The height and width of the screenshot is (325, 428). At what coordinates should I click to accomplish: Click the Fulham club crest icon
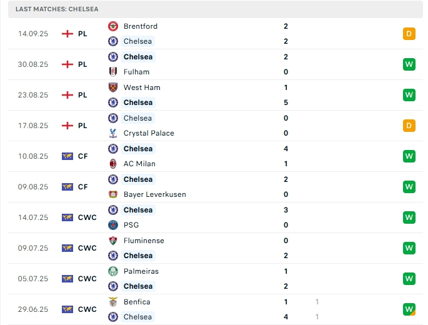(113, 72)
